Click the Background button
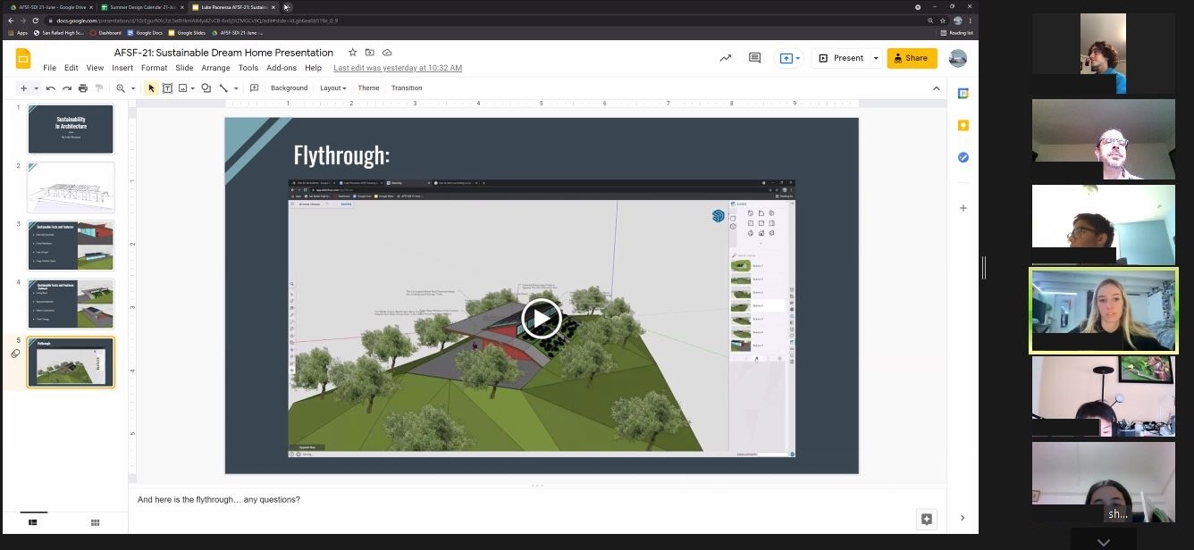 point(289,88)
